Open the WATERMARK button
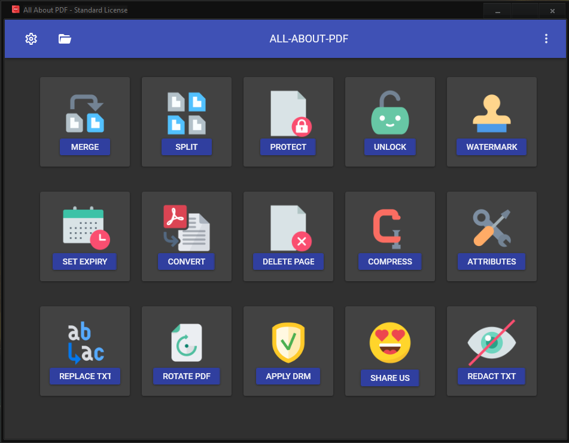Image resolution: width=569 pixels, height=443 pixels. point(492,147)
